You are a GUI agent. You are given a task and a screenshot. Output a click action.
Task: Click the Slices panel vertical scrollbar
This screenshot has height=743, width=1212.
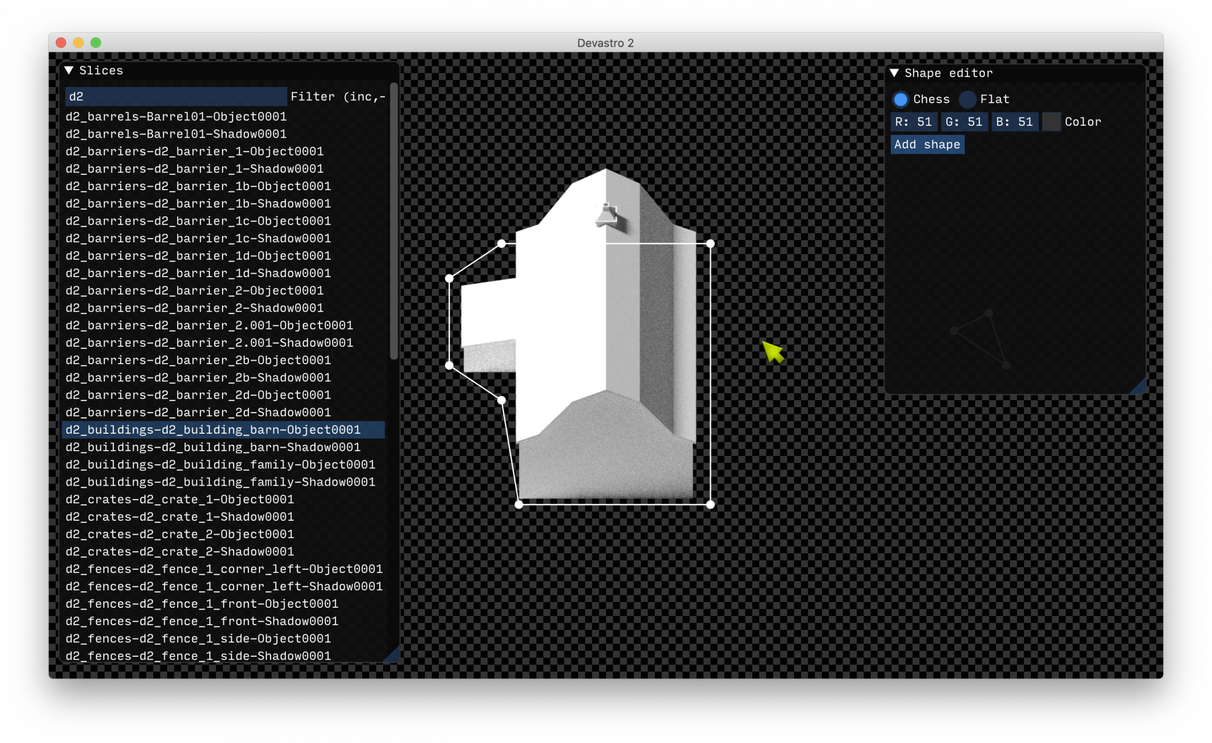click(x=393, y=221)
